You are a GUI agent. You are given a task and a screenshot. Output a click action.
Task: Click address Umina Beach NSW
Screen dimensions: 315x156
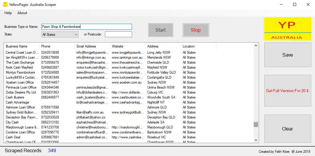[161, 87]
